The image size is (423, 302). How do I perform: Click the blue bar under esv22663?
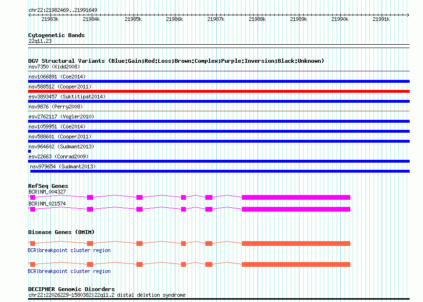pos(219,161)
